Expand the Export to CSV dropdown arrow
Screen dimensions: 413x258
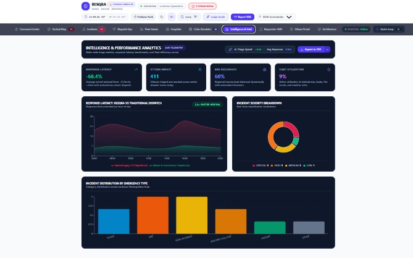[327, 49]
